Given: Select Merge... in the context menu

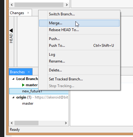Looking at the screenshot, I should [79, 23].
